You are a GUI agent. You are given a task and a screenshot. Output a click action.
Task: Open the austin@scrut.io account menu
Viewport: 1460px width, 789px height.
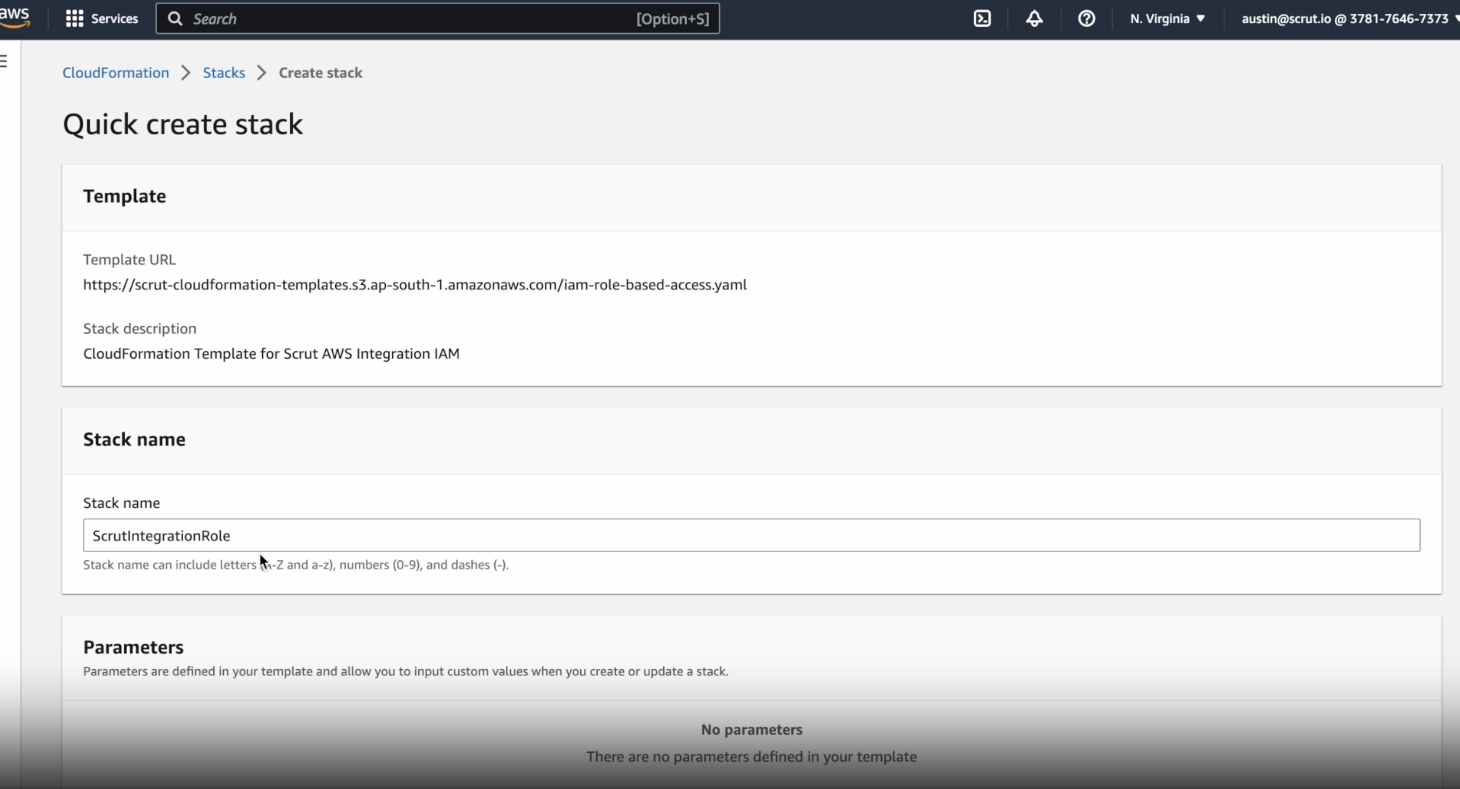click(1349, 19)
